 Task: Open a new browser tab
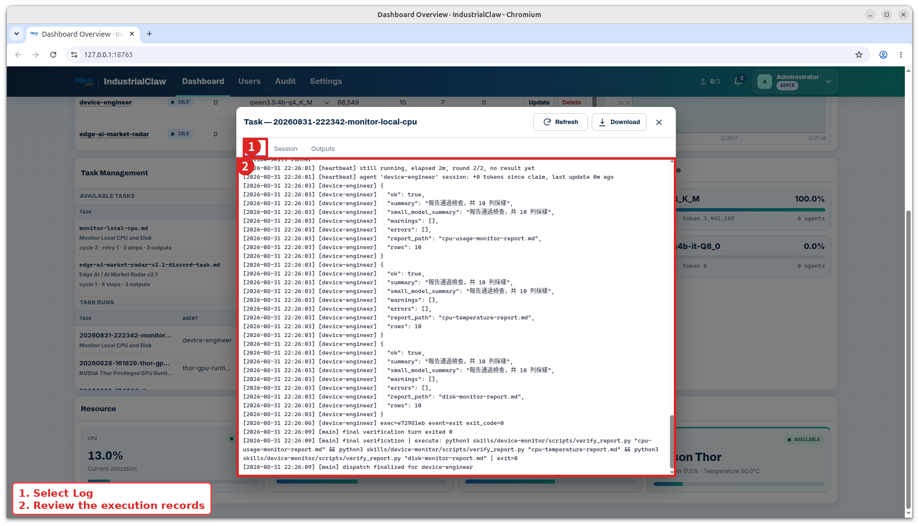pos(149,34)
